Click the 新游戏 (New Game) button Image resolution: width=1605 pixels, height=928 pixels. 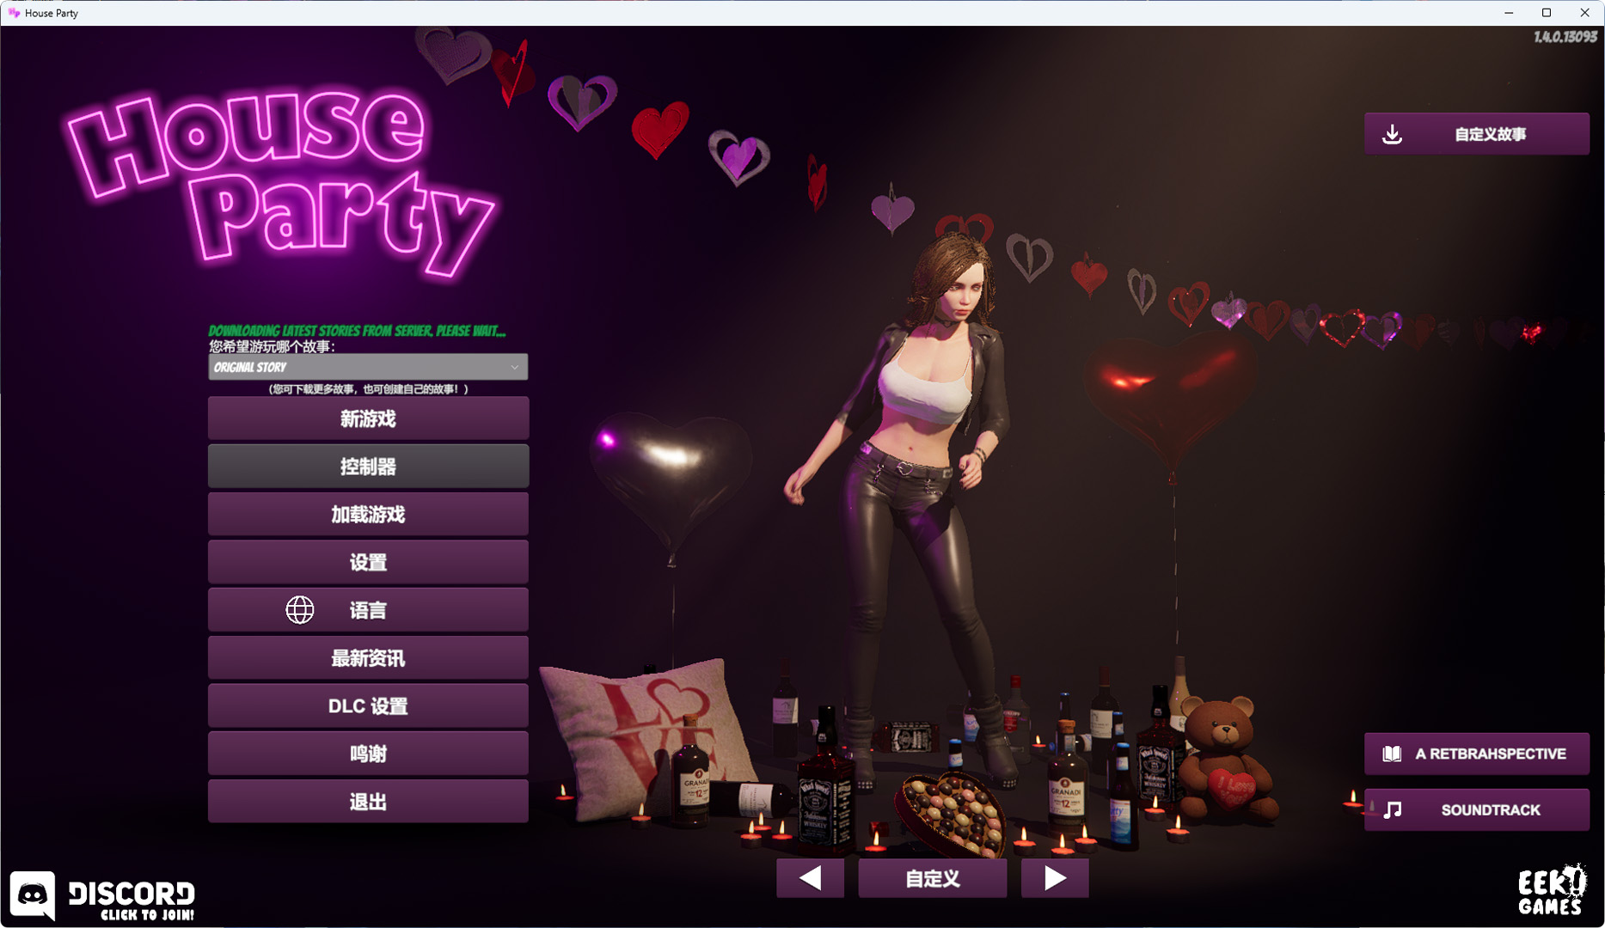(368, 418)
